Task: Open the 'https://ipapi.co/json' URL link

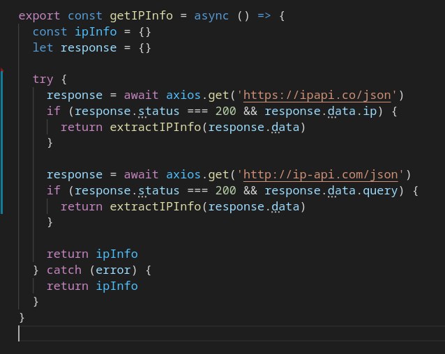Action: (x=317, y=95)
